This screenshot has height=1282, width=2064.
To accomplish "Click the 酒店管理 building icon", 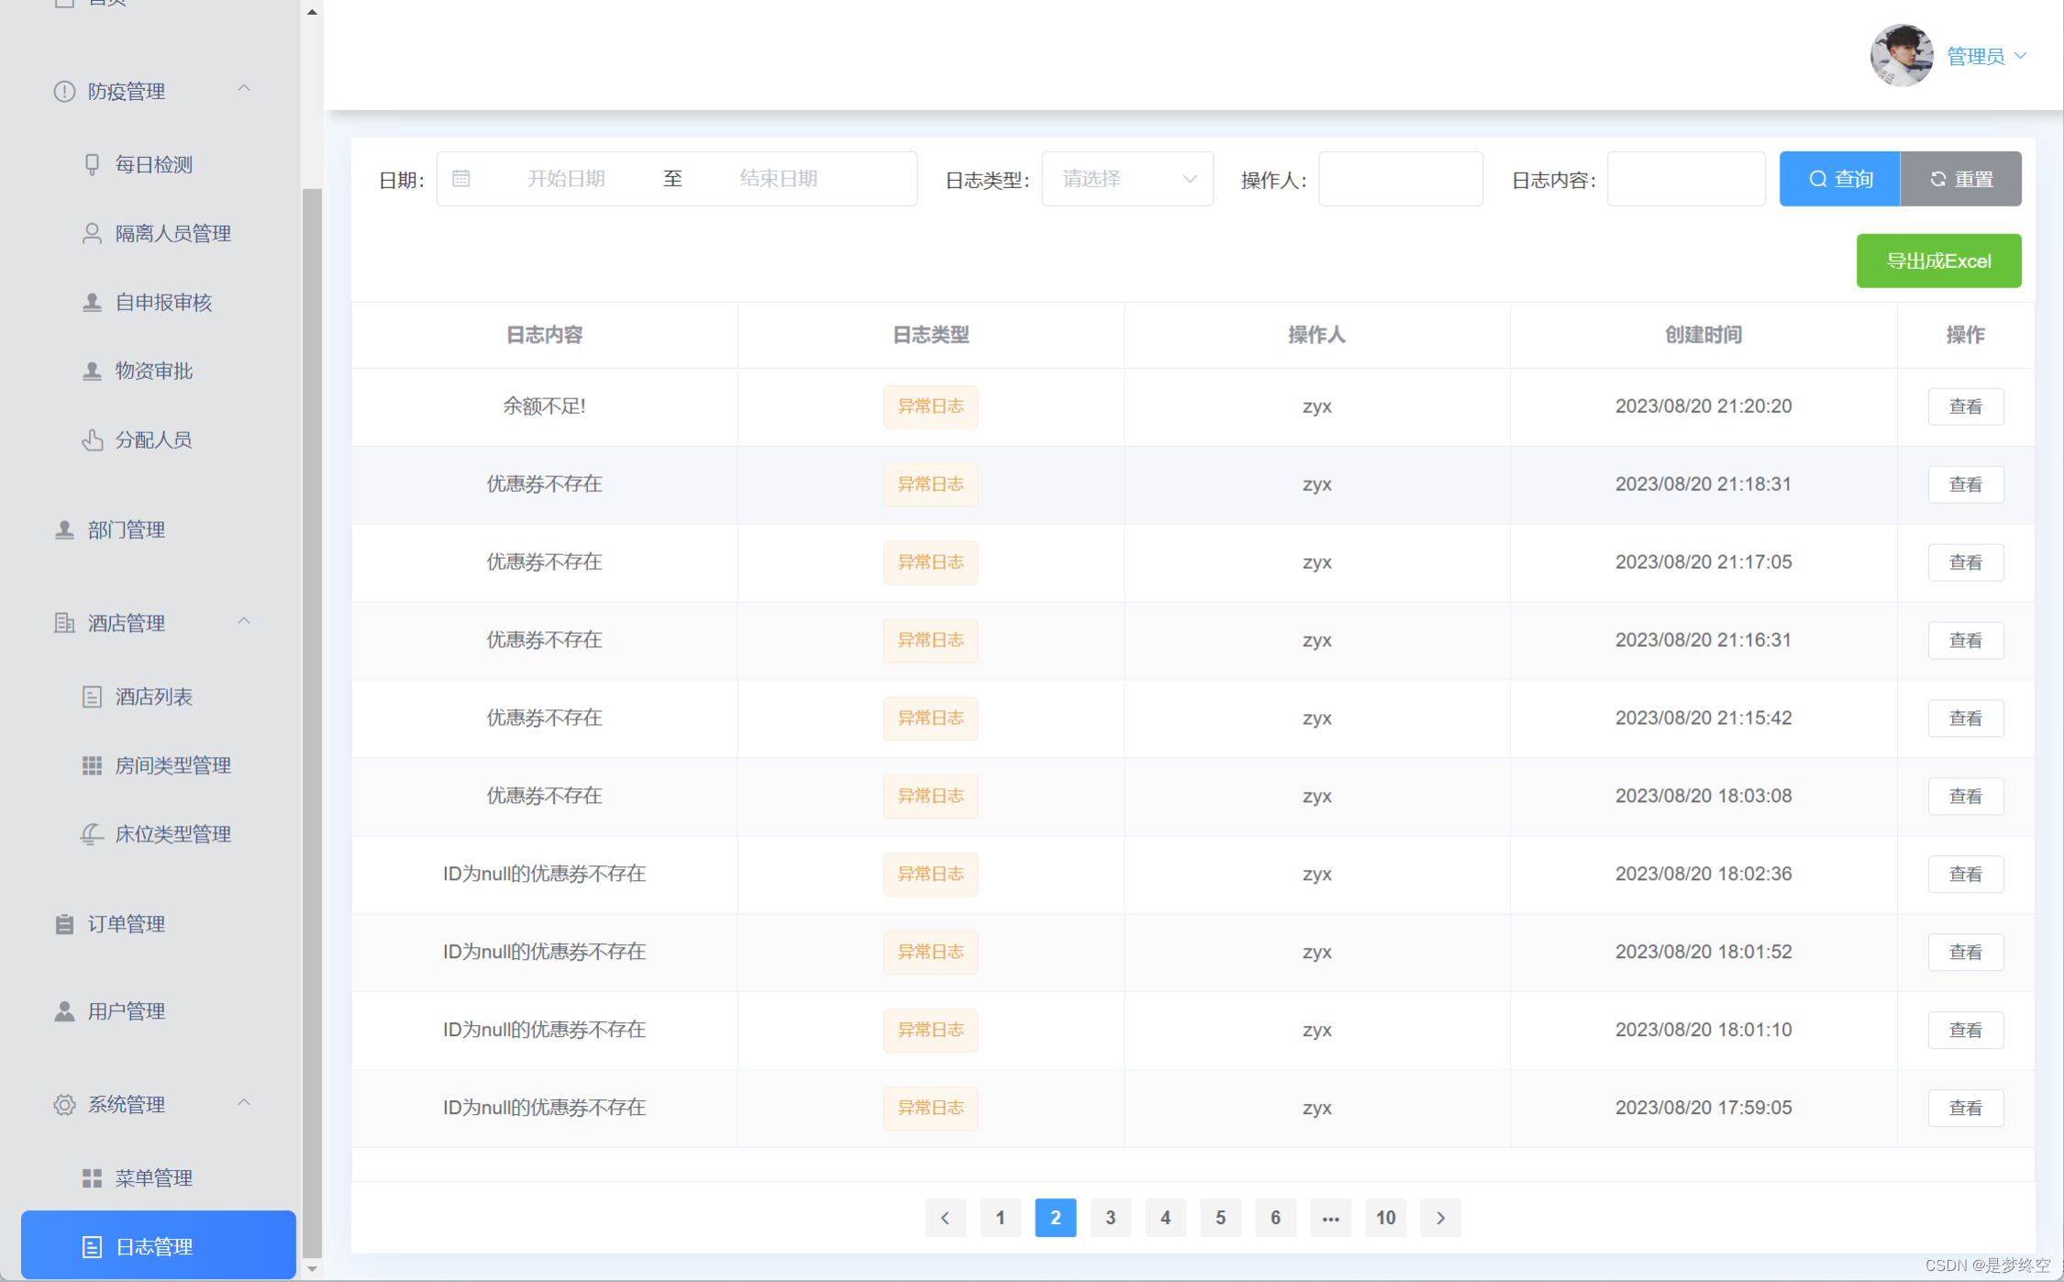I will 64,623.
